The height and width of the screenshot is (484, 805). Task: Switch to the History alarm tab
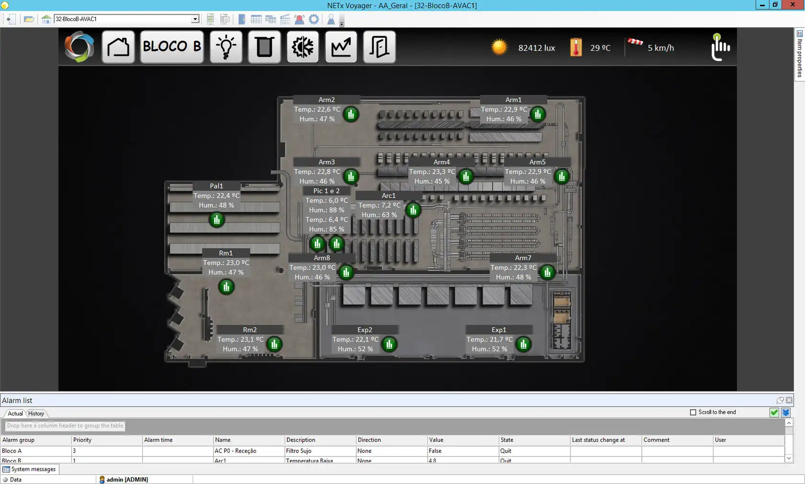coord(36,414)
